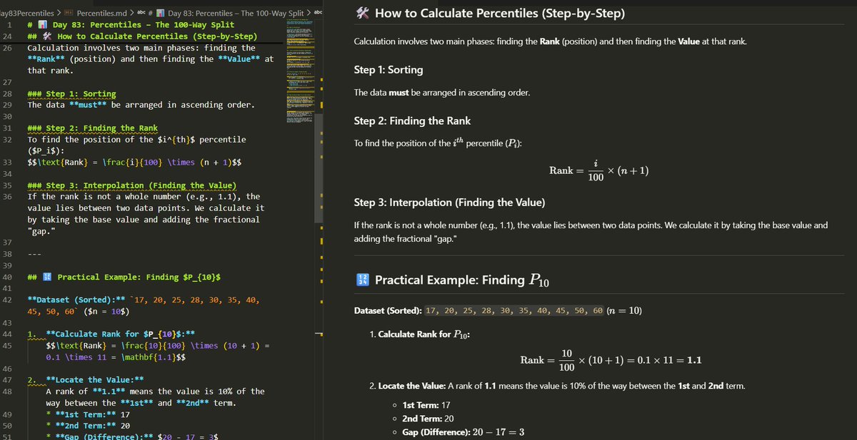The image size is (857, 440).
Task: Click 'Locate the Value' list item in preview
Action: (562, 386)
